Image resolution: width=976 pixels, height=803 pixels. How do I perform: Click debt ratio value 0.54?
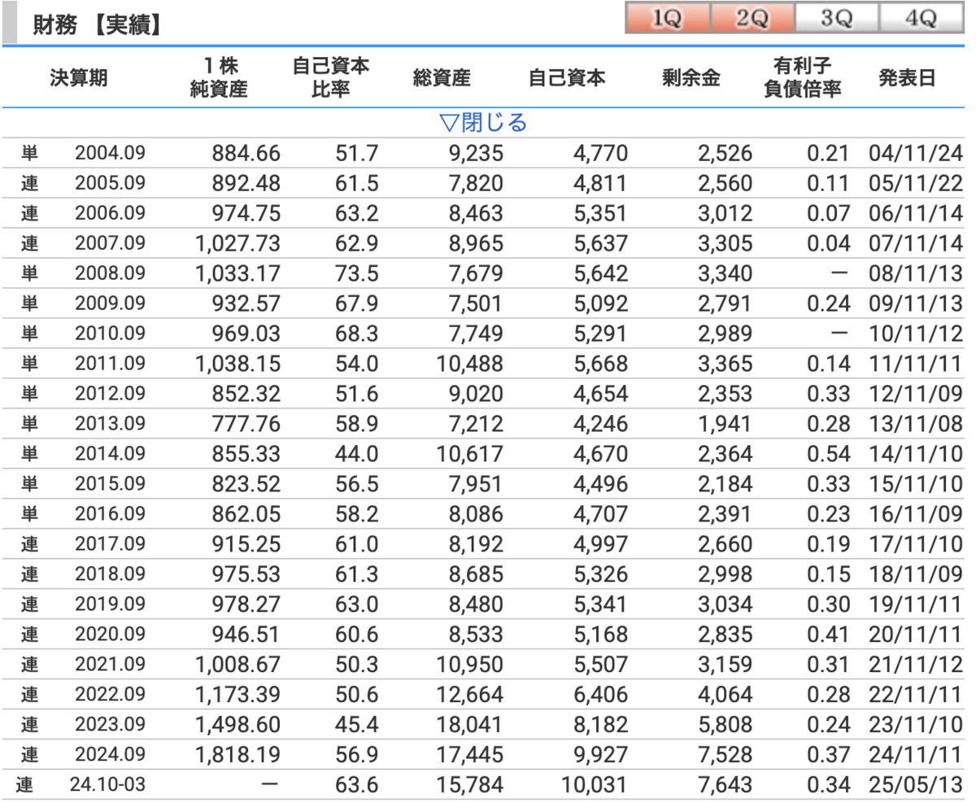click(828, 454)
